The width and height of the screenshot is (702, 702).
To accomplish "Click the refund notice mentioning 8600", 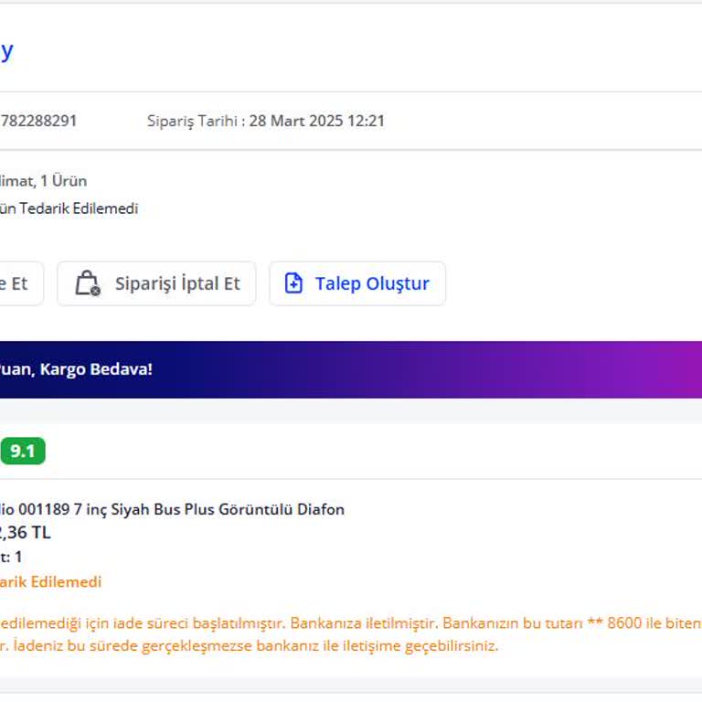I will click(x=351, y=623).
